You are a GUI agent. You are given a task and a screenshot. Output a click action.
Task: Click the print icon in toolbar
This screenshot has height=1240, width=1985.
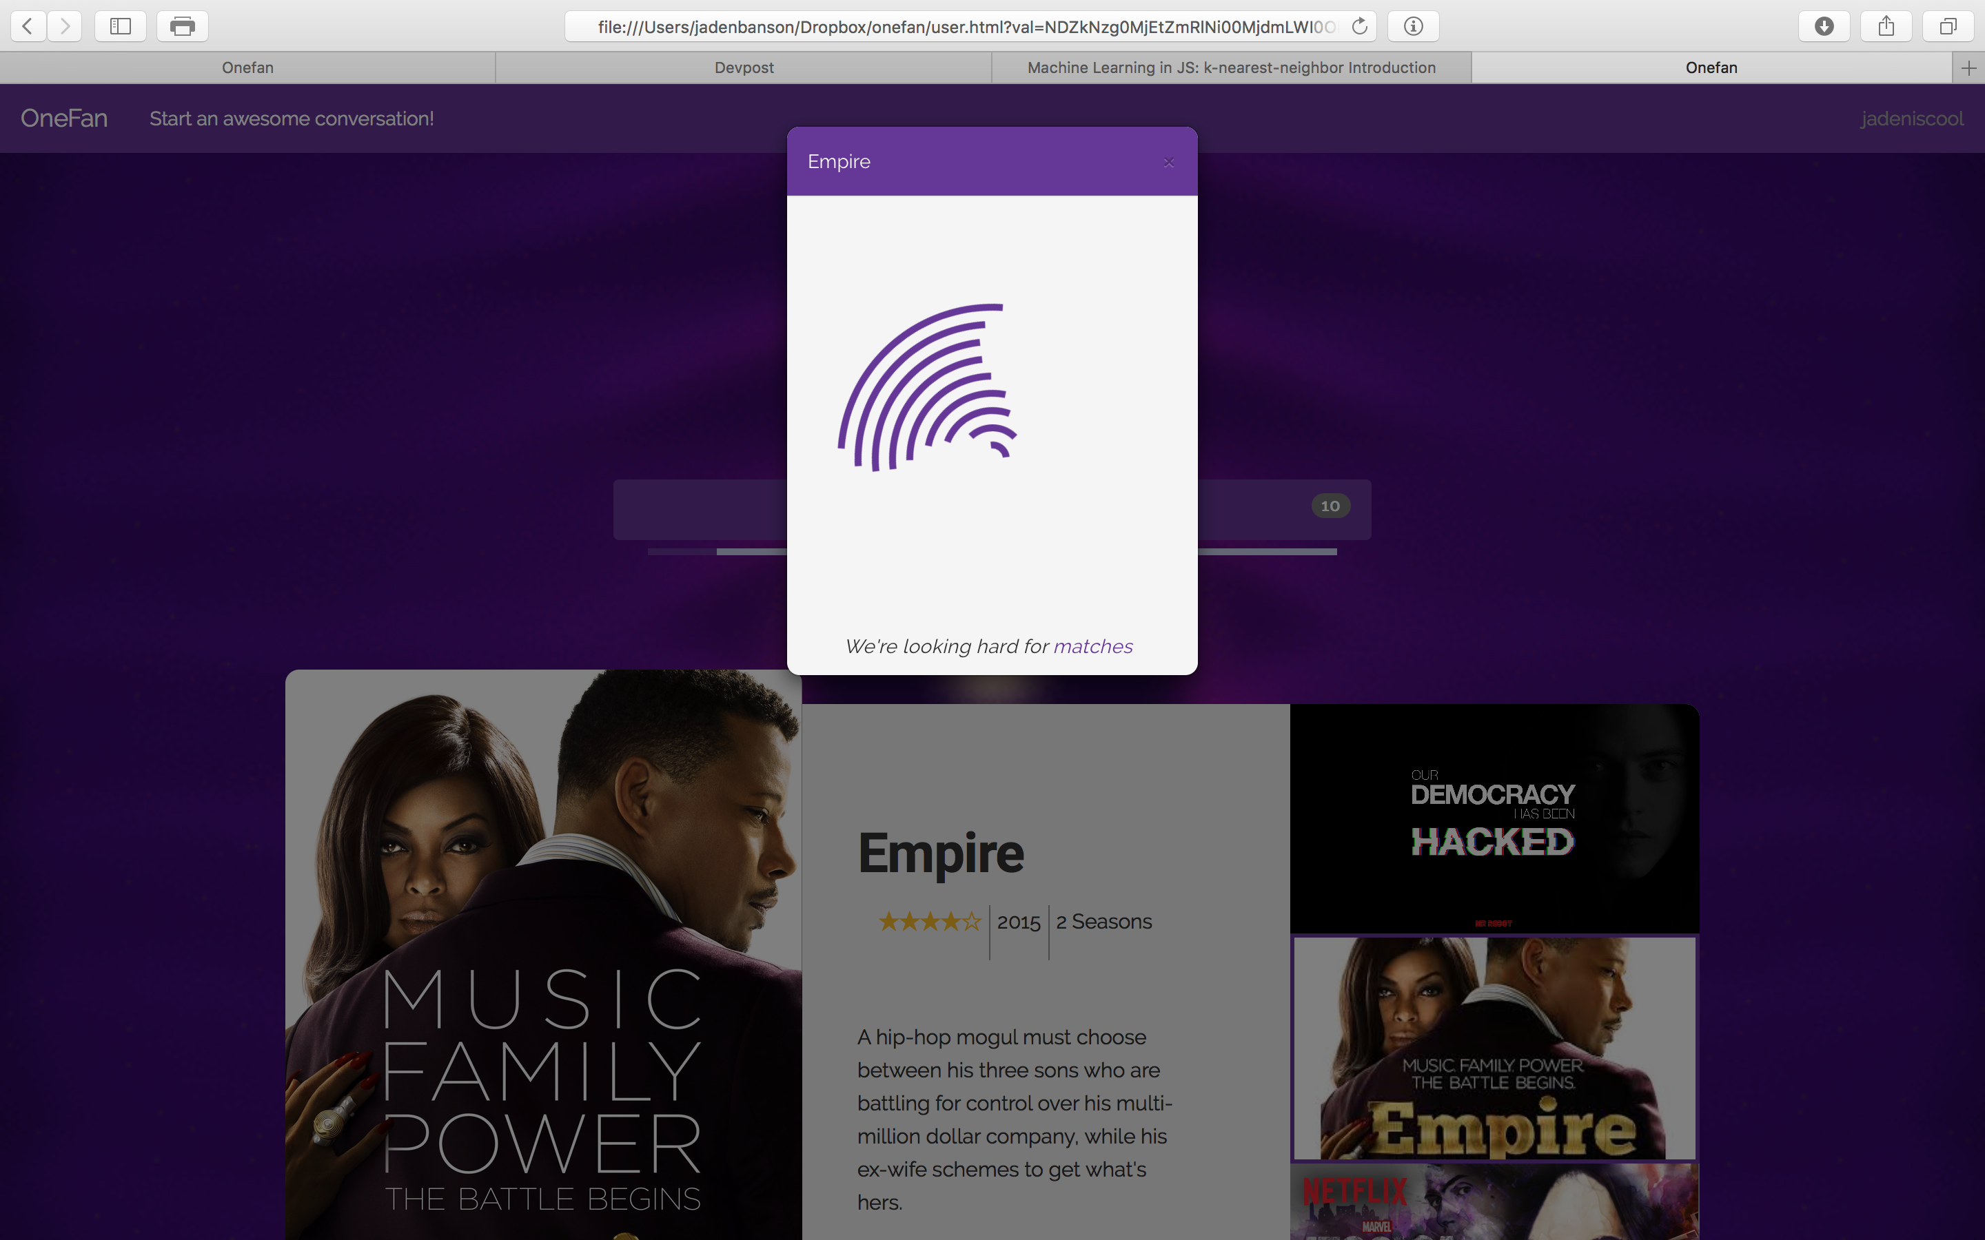pos(182,26)
